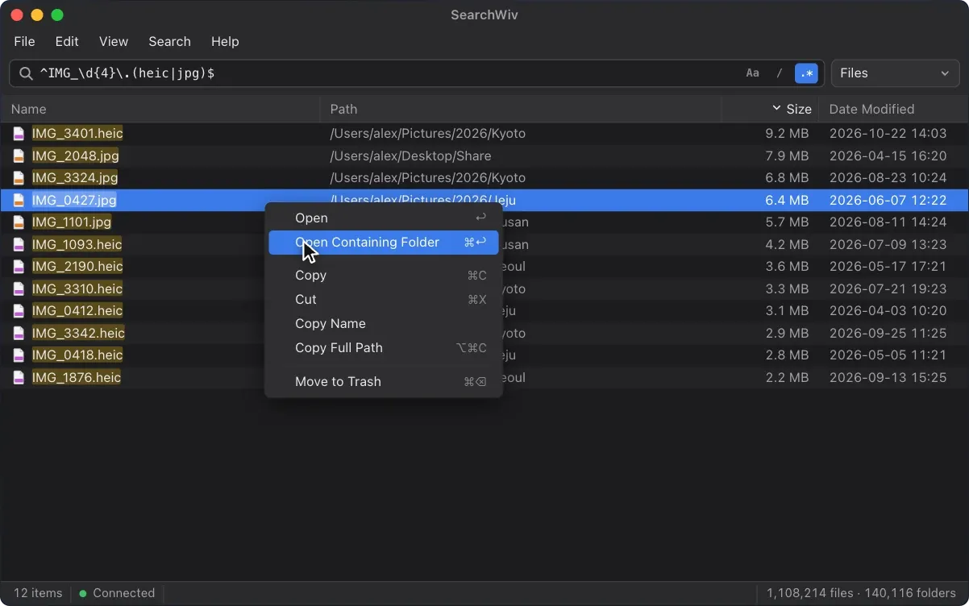Click the date 2026-08-23 10:24
969x606 pixels.
tap(888, 178)
